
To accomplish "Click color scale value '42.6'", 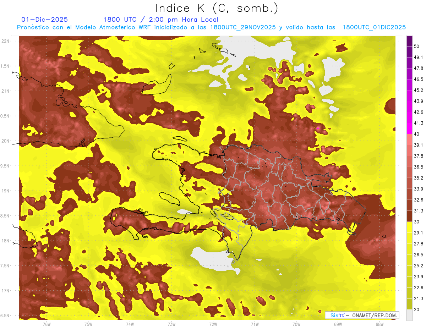I will pos(419,112).
